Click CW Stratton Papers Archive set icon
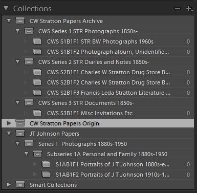The width and height of the screenshot is (197, 193). (20, 21)
